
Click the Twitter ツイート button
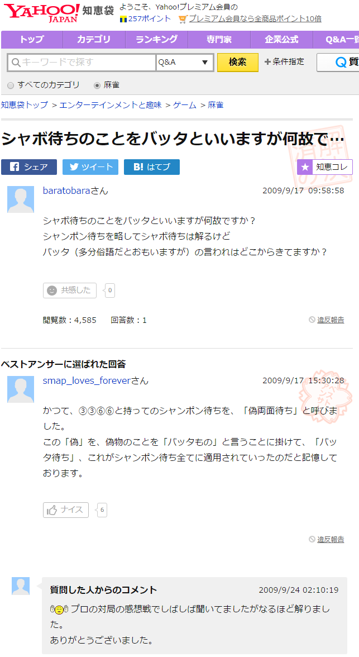pyautogui.click(x=90, y=166)
